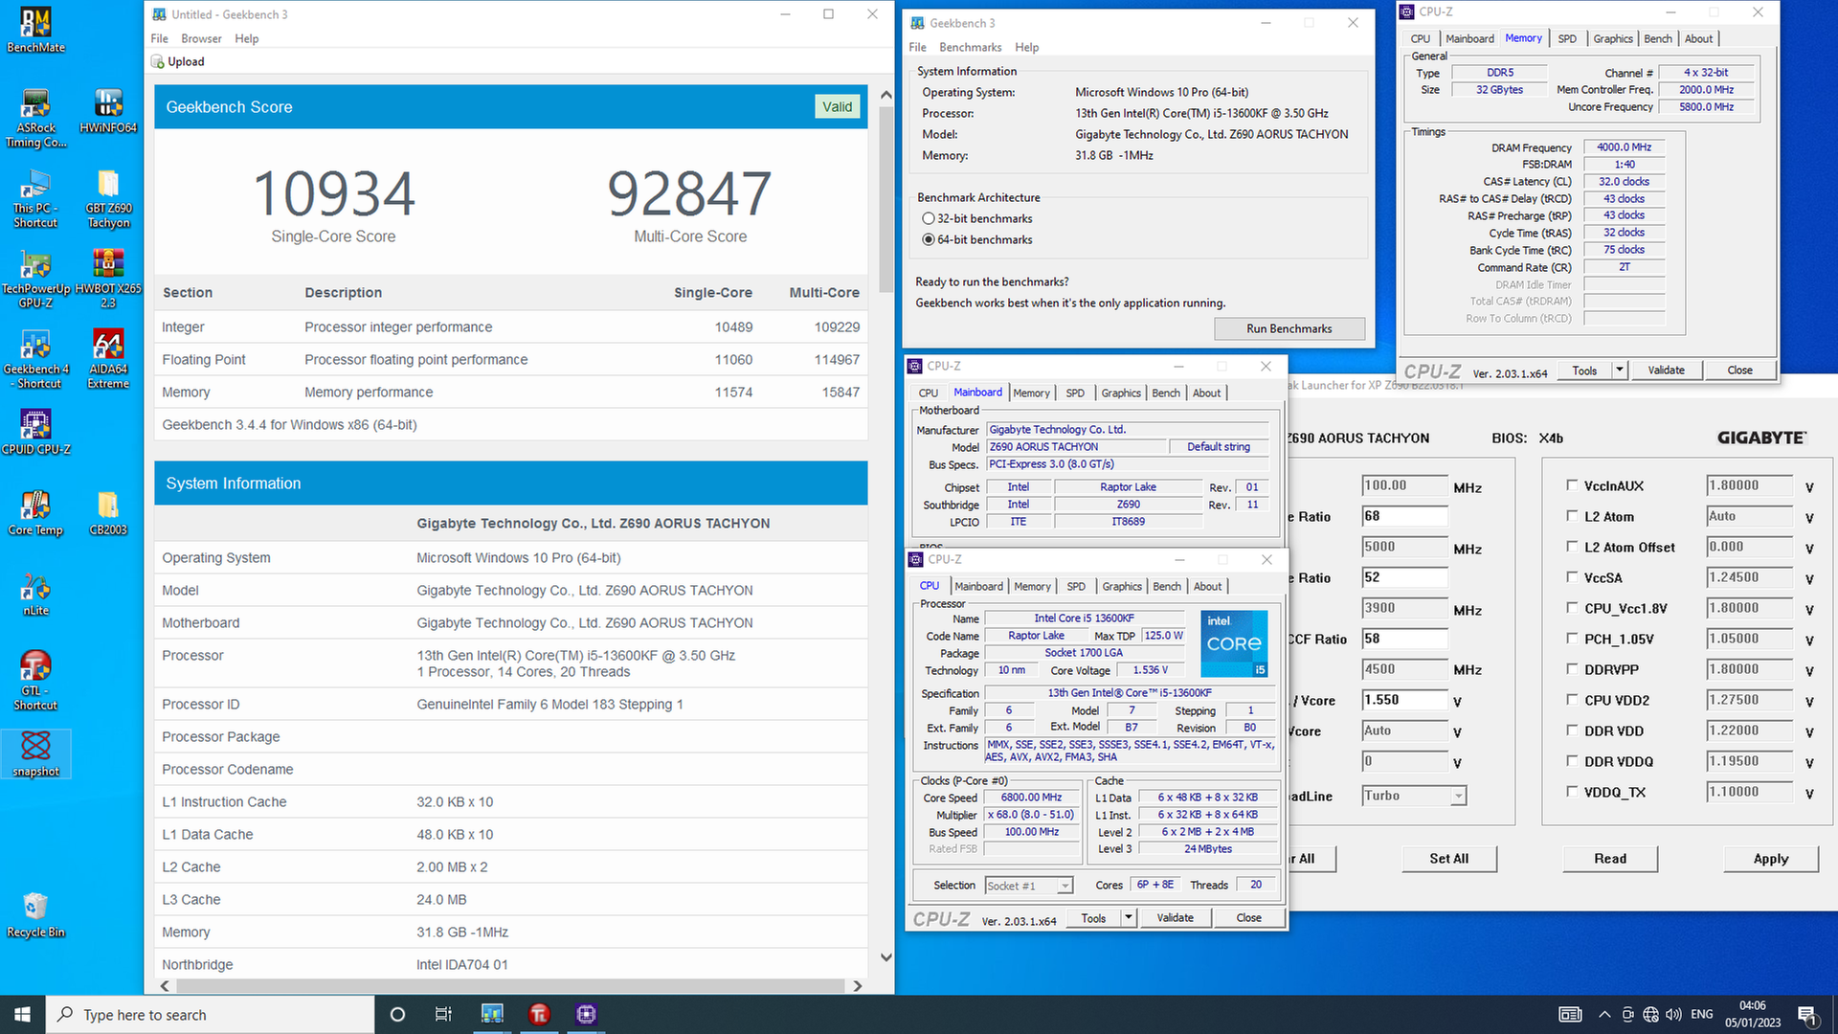Click the ratio 68 input field
1838x1034 pixels.
coord(1404,516)
